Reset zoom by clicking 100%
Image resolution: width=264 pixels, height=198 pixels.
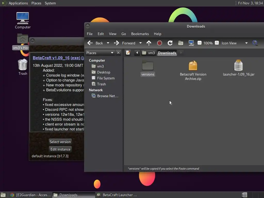click(208, 43)
